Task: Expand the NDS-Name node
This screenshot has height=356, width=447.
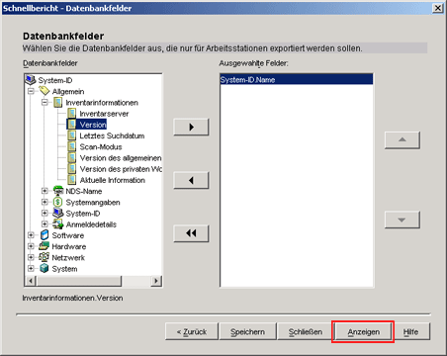Action: point(45,191)
